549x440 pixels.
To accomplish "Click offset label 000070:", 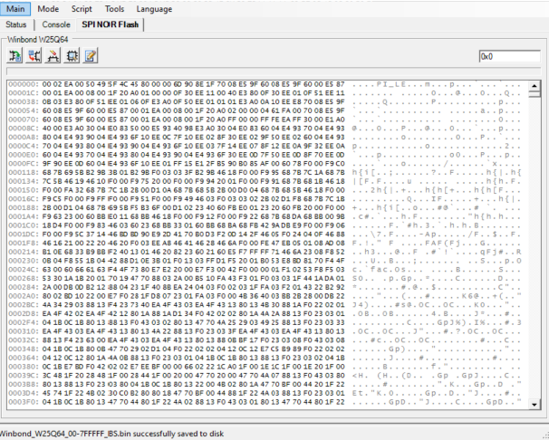I will (x=24, y=120).
